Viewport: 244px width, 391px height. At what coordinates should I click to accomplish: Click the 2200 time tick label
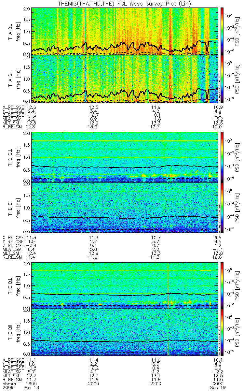156,384
